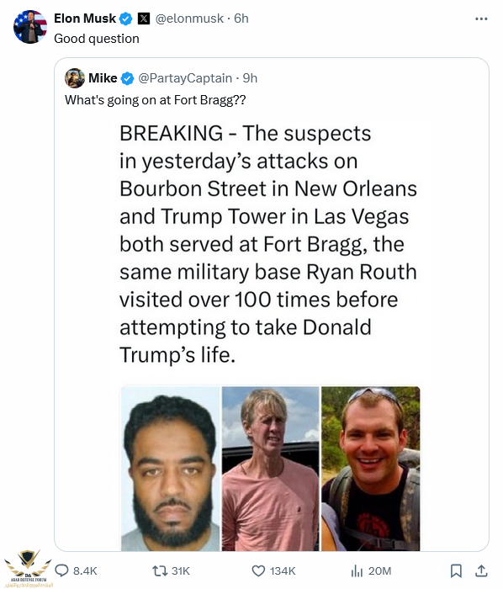Image resolution: width=503 pixels, height=589 pixels.
Task: Open the @PartayCaptain handle link
Action: pos(185,78)
